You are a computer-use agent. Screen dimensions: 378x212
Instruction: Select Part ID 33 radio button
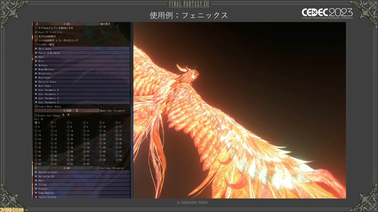[84, 143]
